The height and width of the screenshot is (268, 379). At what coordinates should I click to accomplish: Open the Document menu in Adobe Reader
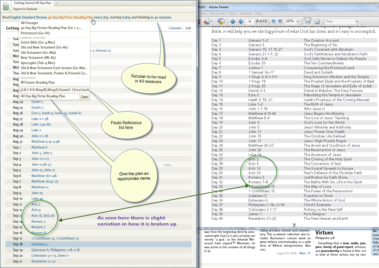218,13
